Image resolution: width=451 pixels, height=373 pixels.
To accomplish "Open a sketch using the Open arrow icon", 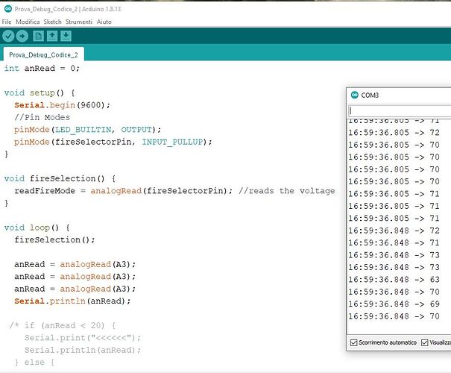I will pos(52,36).
